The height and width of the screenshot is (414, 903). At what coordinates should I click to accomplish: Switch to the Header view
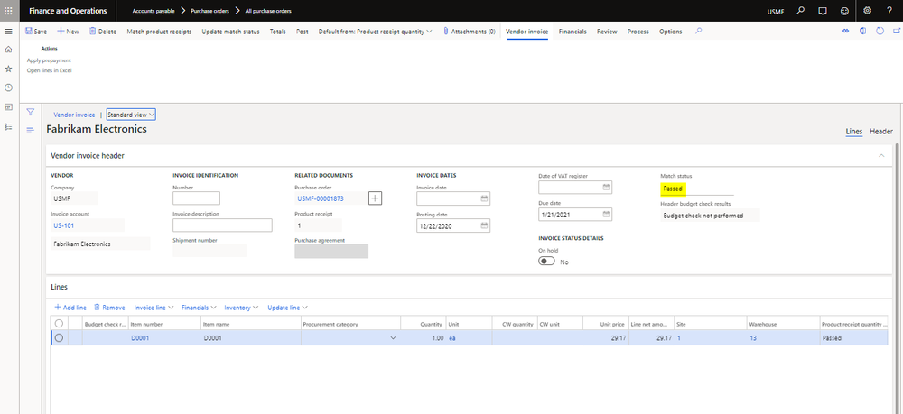tap(881, 131)
